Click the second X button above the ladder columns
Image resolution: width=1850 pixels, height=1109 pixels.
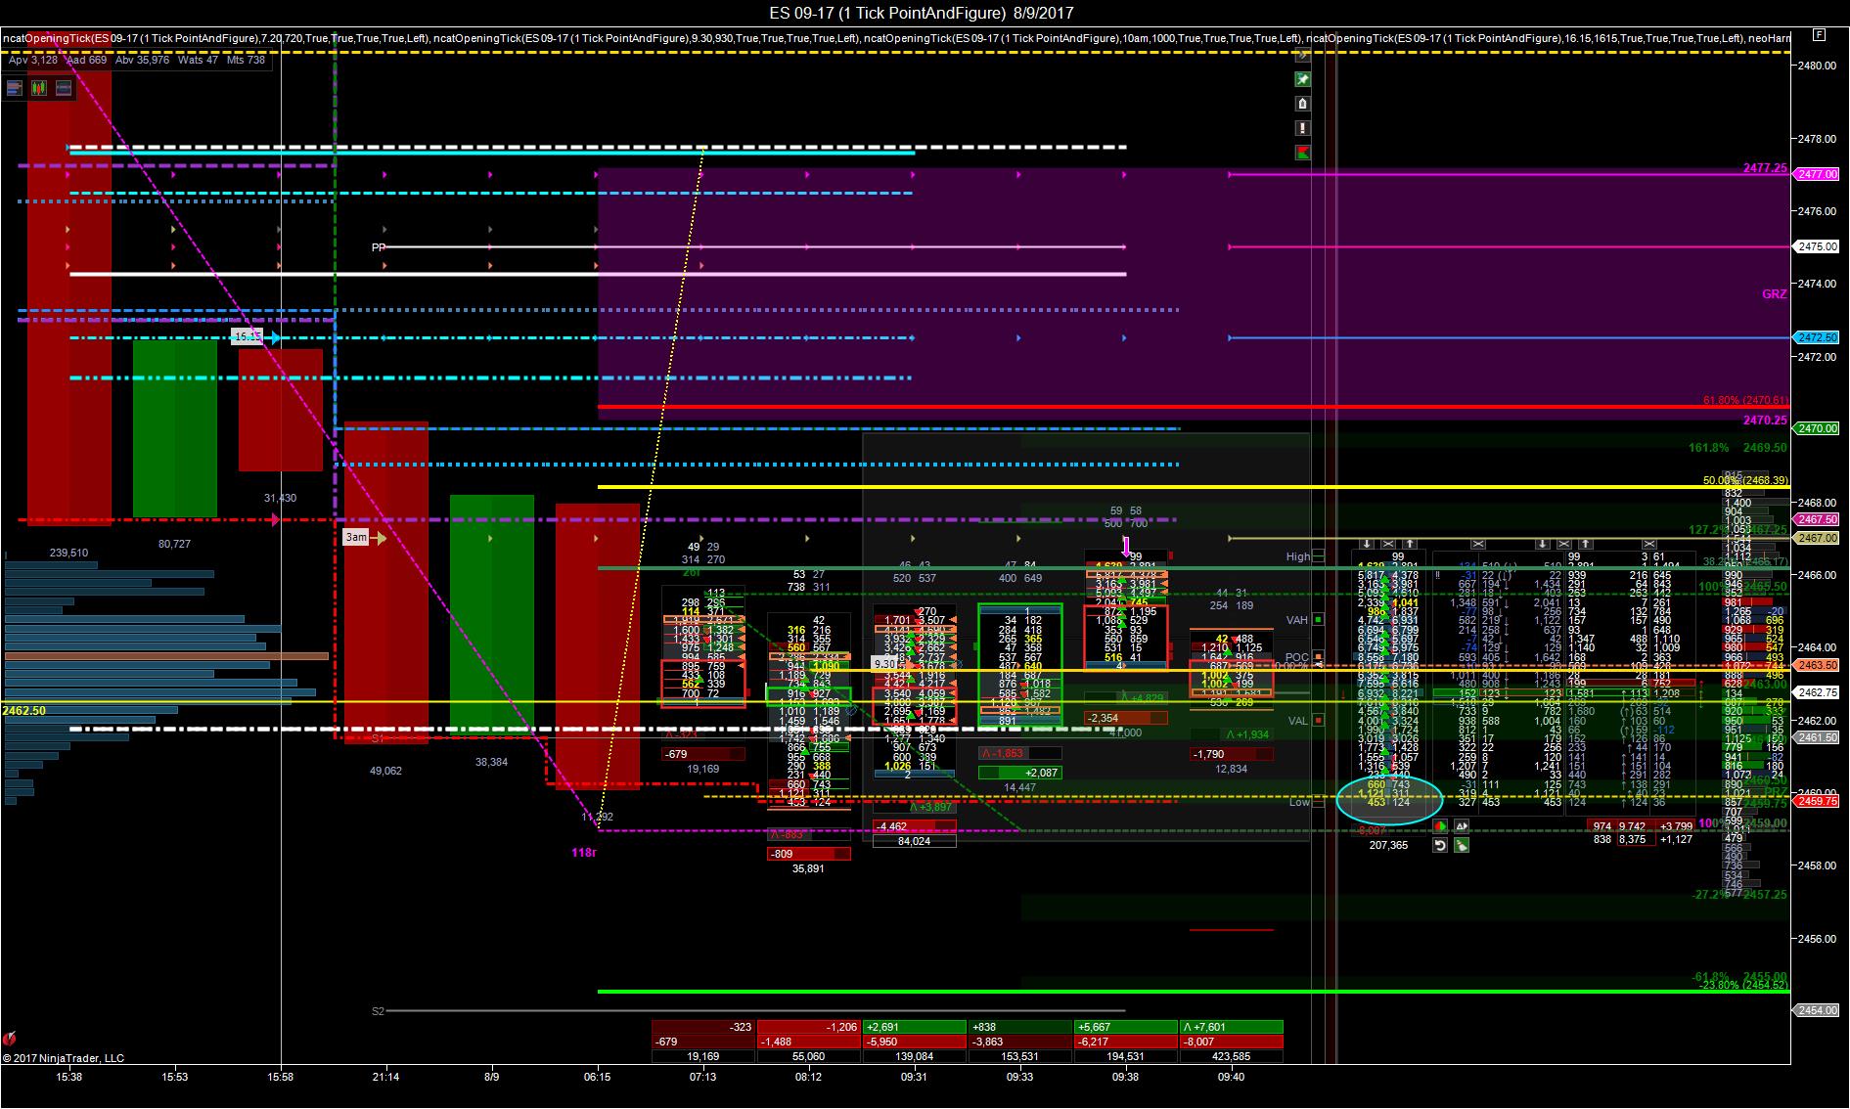[1477, 544]
